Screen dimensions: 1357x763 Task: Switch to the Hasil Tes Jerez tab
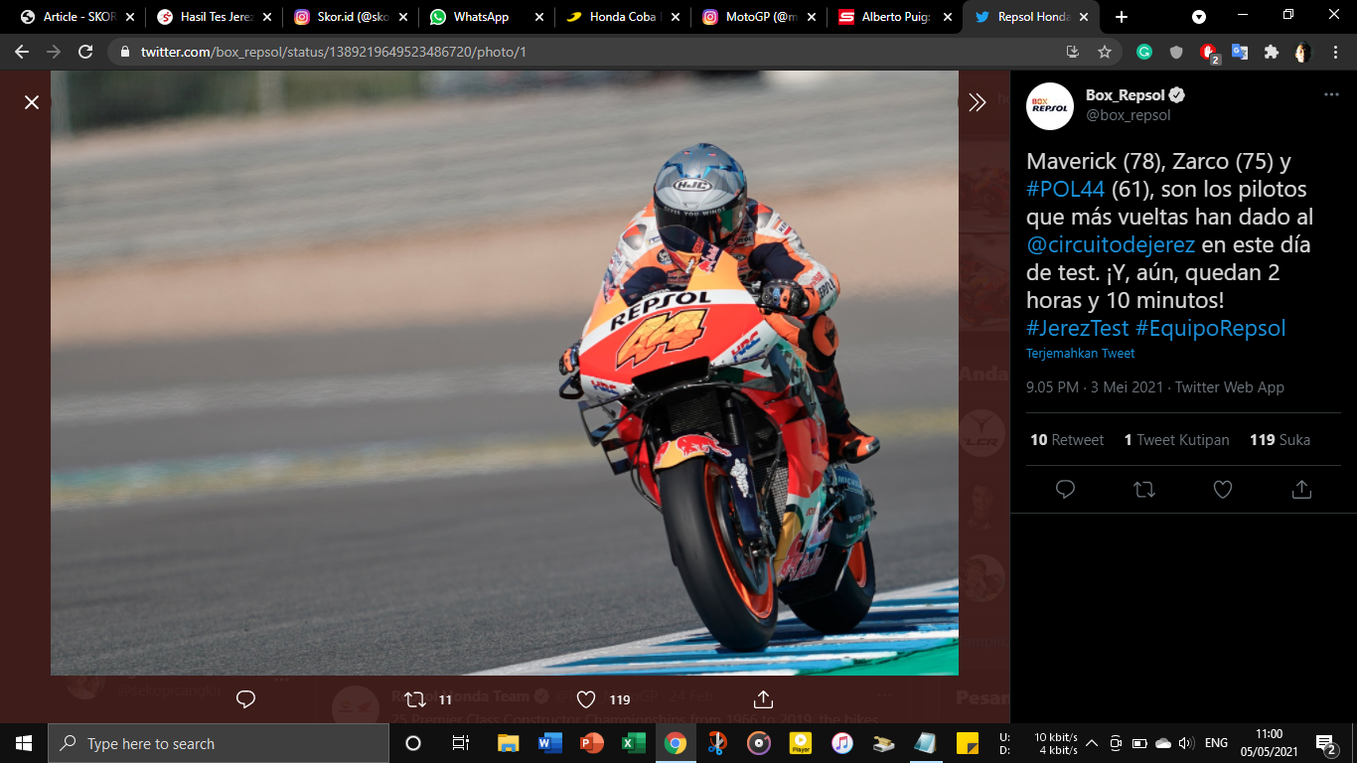click(213, 17)
